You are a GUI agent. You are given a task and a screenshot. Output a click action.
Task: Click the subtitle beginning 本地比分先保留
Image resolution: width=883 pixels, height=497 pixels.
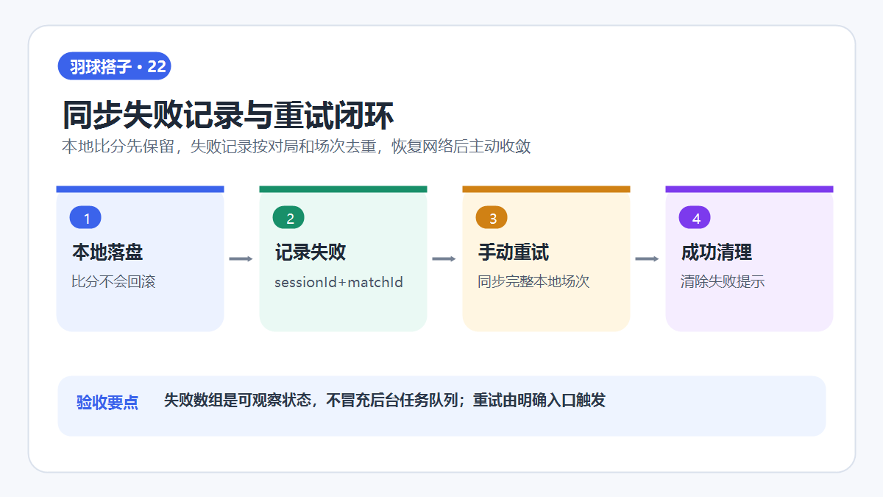pos(296,147)
